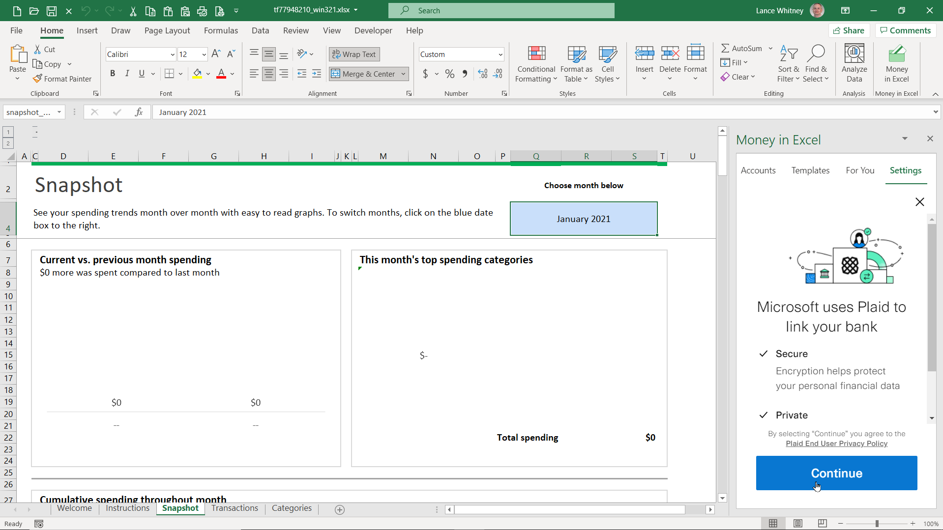This screenshot has width=943, height=530.
Task: Toggle center horizontal alignment
Action: pyautogui.click(x=269, y=74)
